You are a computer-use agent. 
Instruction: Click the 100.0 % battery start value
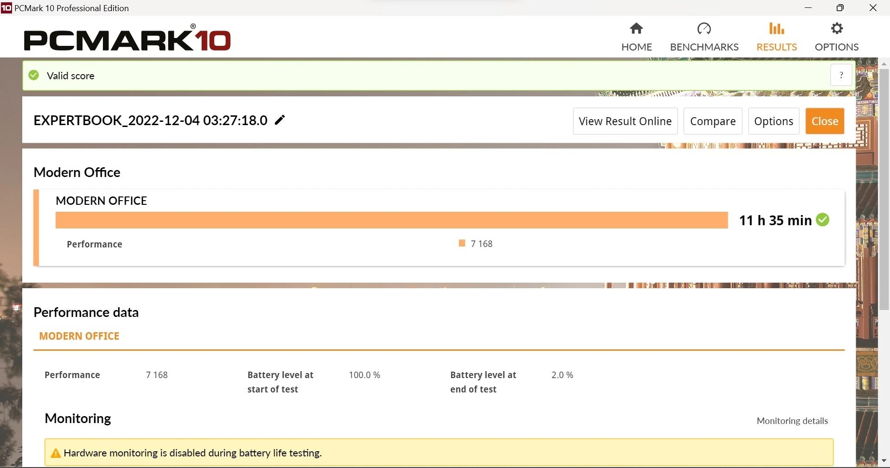(364, 375)
